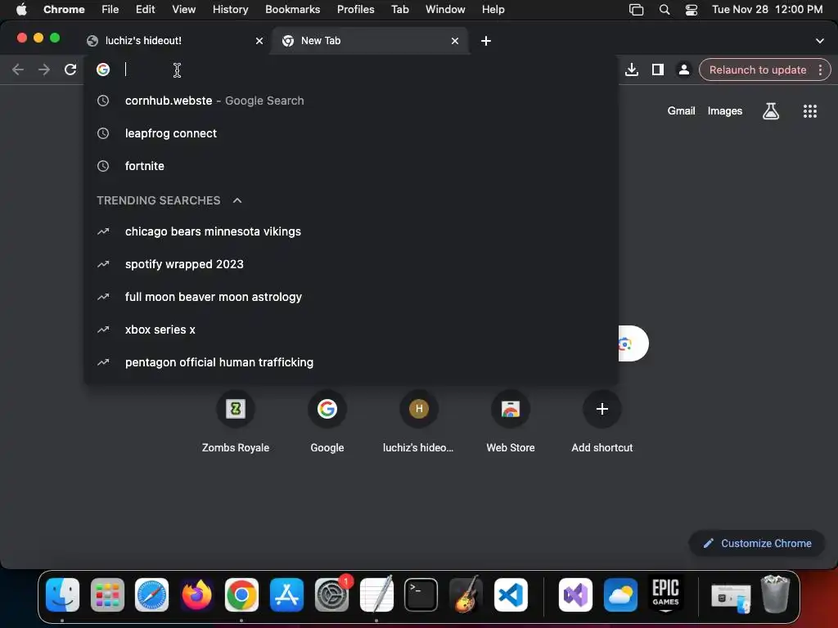This screenshot has height=628, width=838.
Task: Open the Google apps grid
Action: [810, 111]
